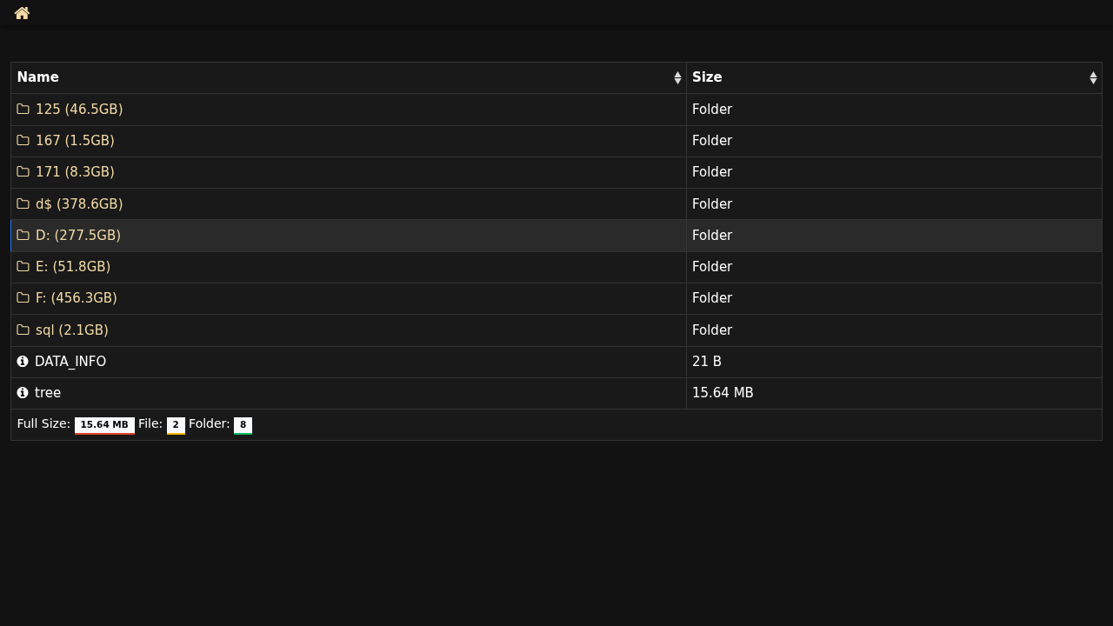
Task: Click folder icon beside d$ (378.6GB)
Action: point(23,204)
